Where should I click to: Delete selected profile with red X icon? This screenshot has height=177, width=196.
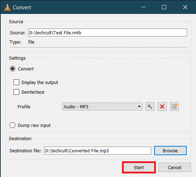162,107
